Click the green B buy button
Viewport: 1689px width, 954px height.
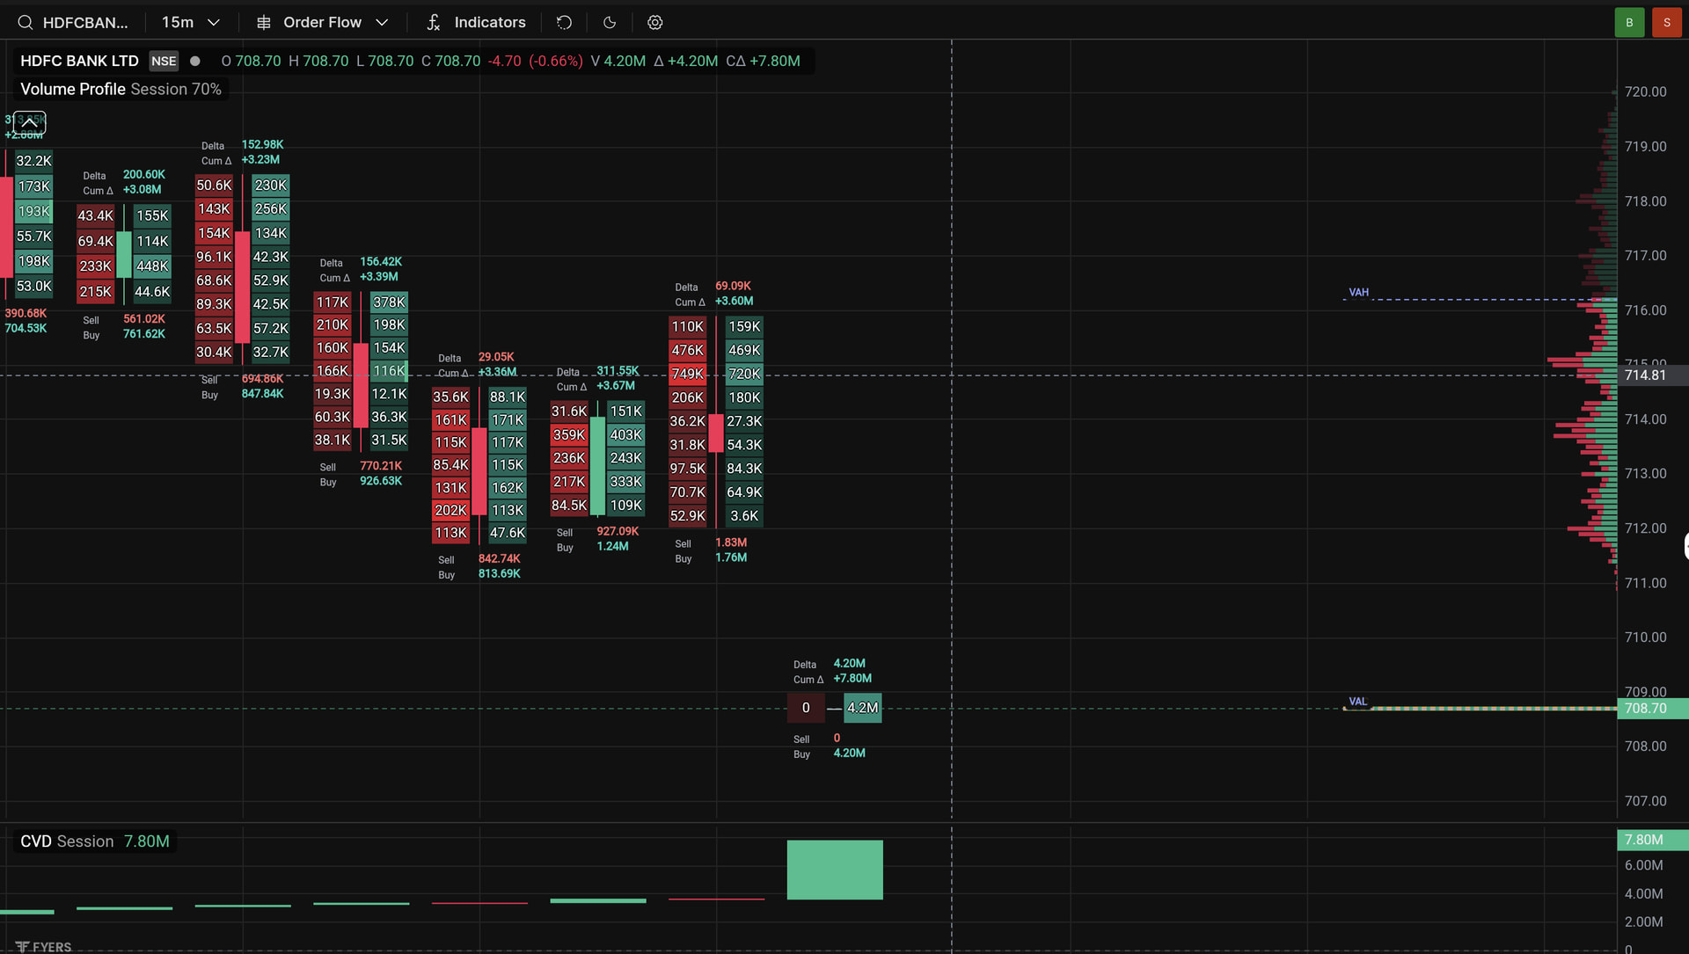click(1629, 23)
